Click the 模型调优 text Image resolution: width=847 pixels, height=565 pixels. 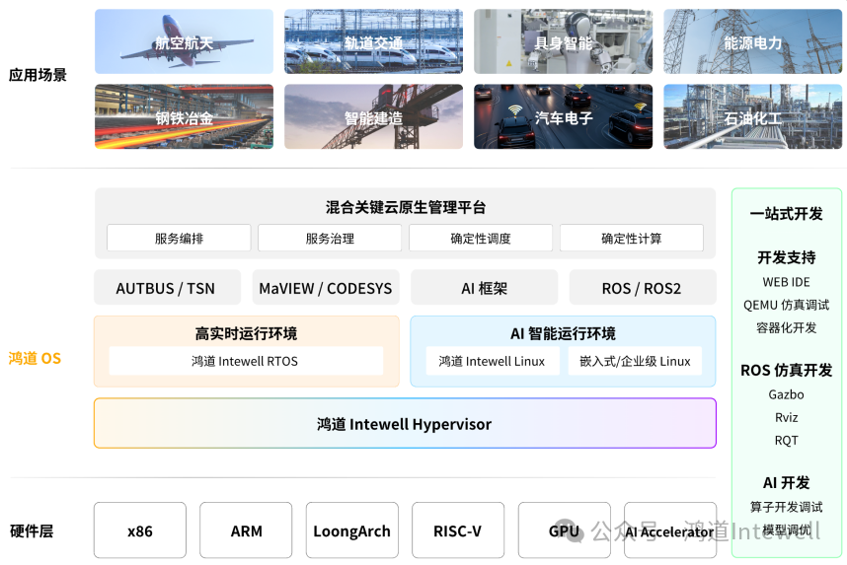point(787,530)
